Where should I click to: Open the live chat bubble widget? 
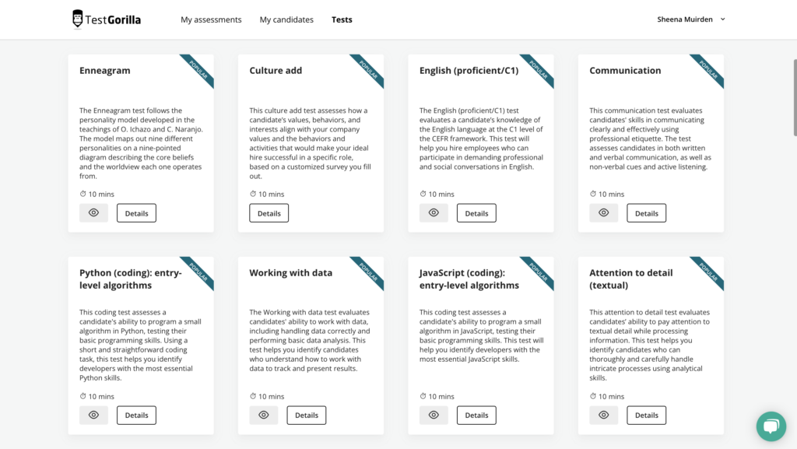771,426
